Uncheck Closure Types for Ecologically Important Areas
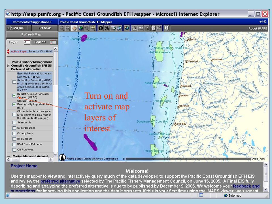 tap(14, 104)
